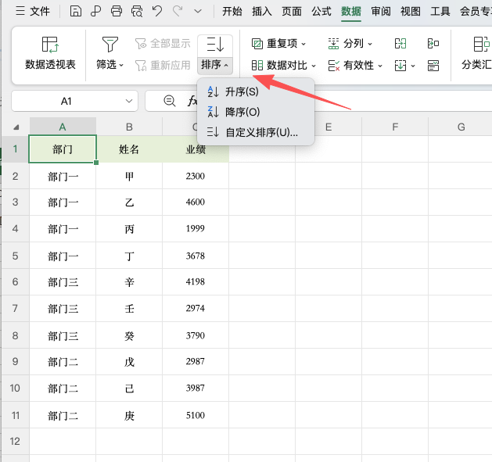Click header cell 业绩
Screen dimensions: 492x462
pos(196,149)
